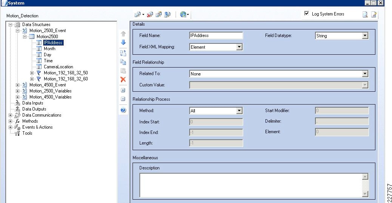Click Description scrollbar down arrow
The width and height of the screenshot is (392, 203).
(x=365, y=194)
